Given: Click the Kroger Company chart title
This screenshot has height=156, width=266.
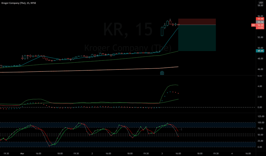Looking at the screenshot, I should point(19,3).
